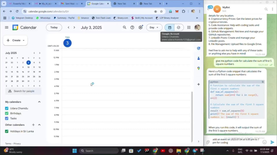Open Calendar support help icon

[132, 27]
